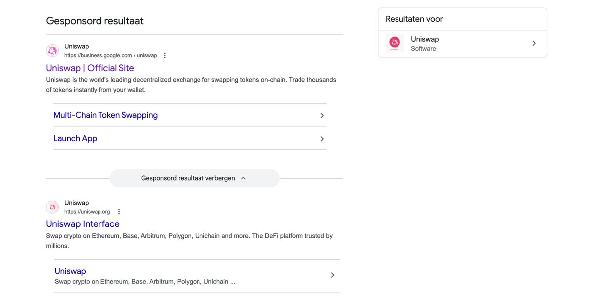Click the Multi-Chain Token Swapping chevron arrow

coord(322,115)
